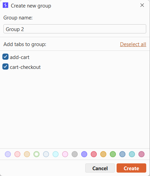The height and width of the screenshot is (176, 150).
Task: Pick the selected light green swatch
Action: [x=36, y=154]
